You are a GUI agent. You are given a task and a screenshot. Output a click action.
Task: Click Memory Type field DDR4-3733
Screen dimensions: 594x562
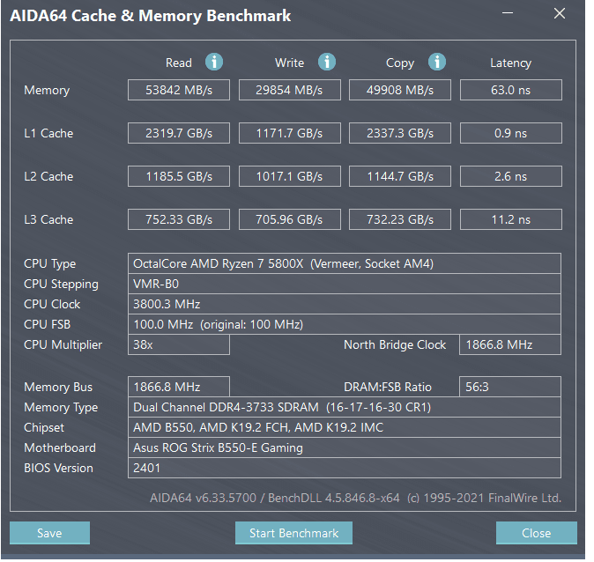click(345, 408)
